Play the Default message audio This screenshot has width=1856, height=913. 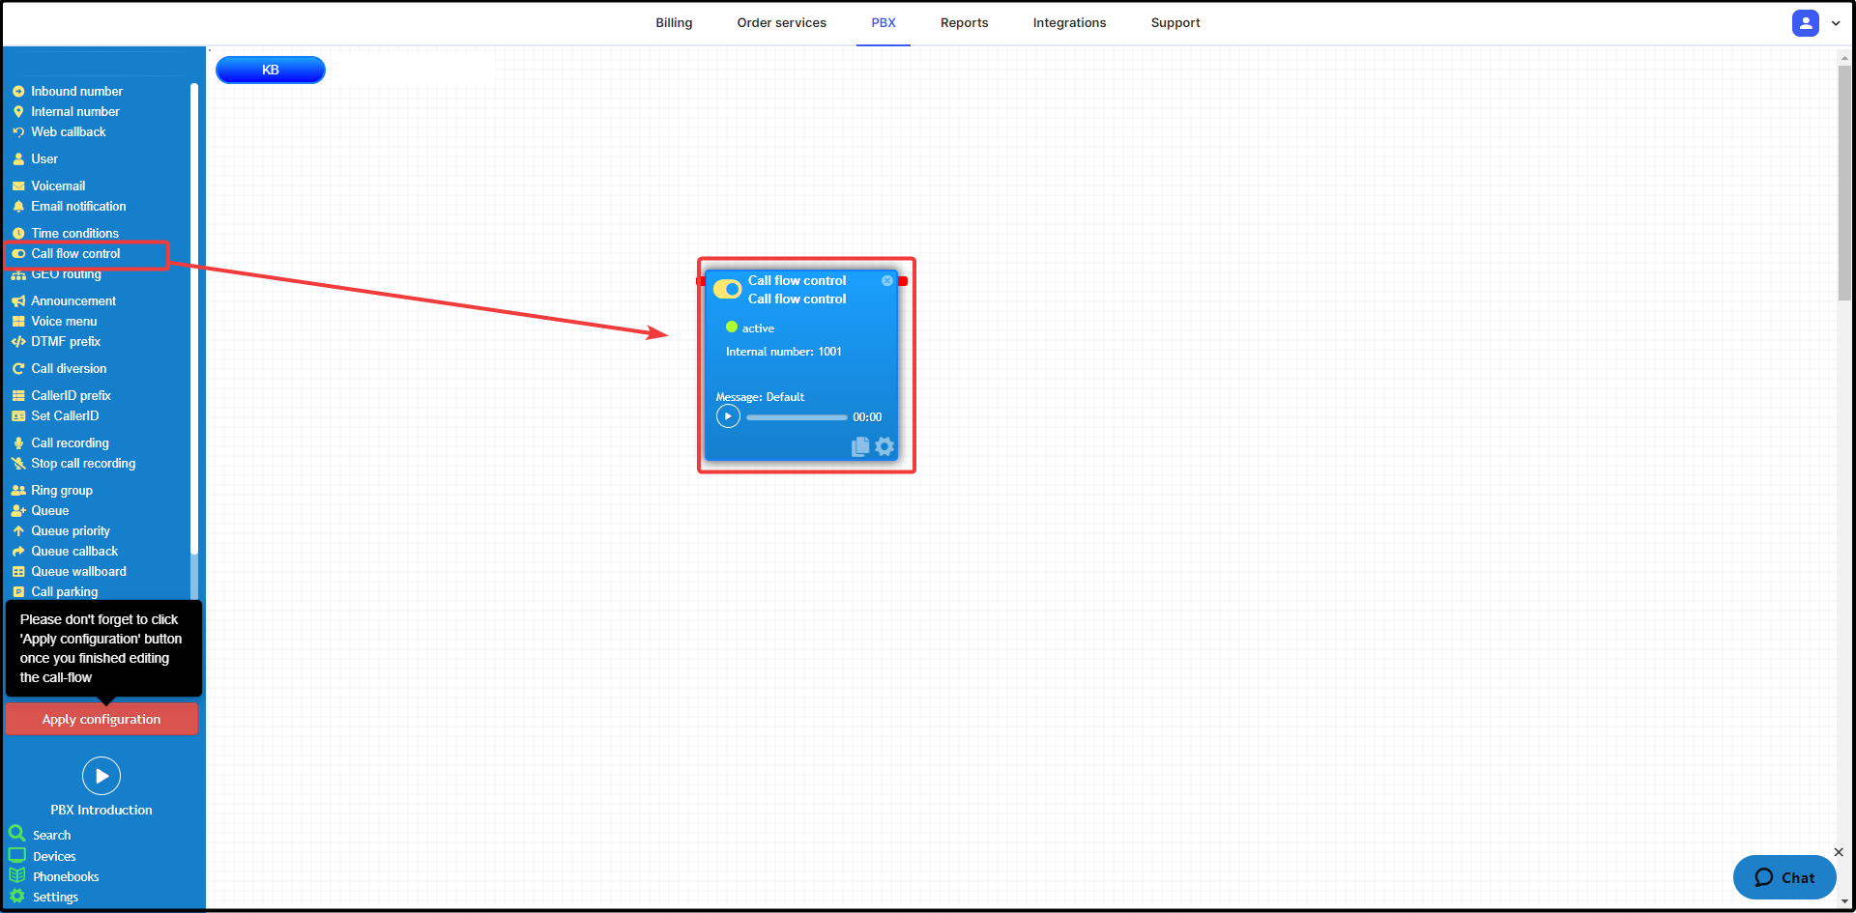click(x=728, y=416)
